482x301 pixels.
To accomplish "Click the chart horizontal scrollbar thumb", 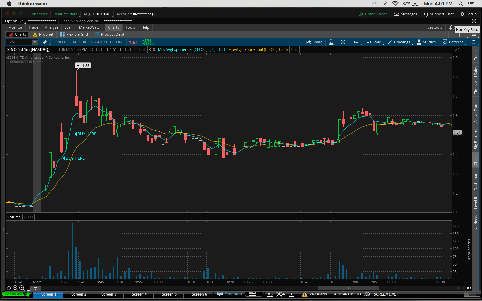I will (348, 288).
